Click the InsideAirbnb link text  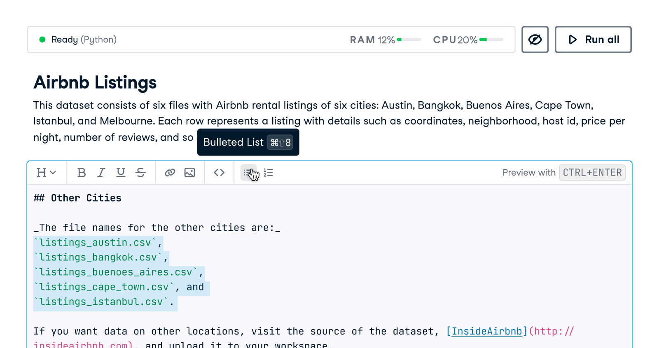coord(487,332)
